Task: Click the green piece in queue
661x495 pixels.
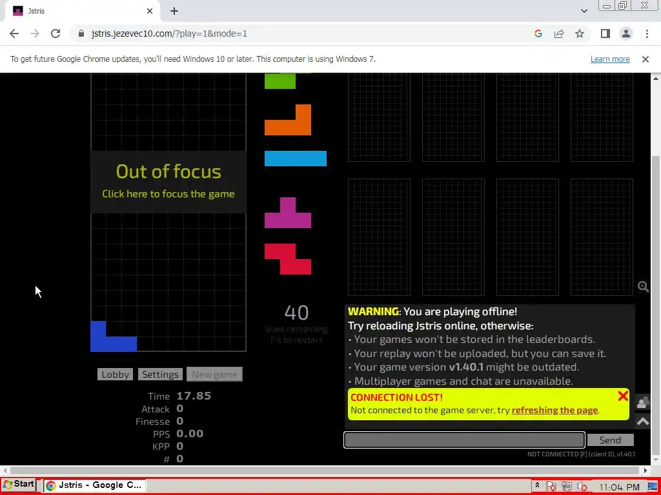Action: pyautogui.click(x=280, y=81)
